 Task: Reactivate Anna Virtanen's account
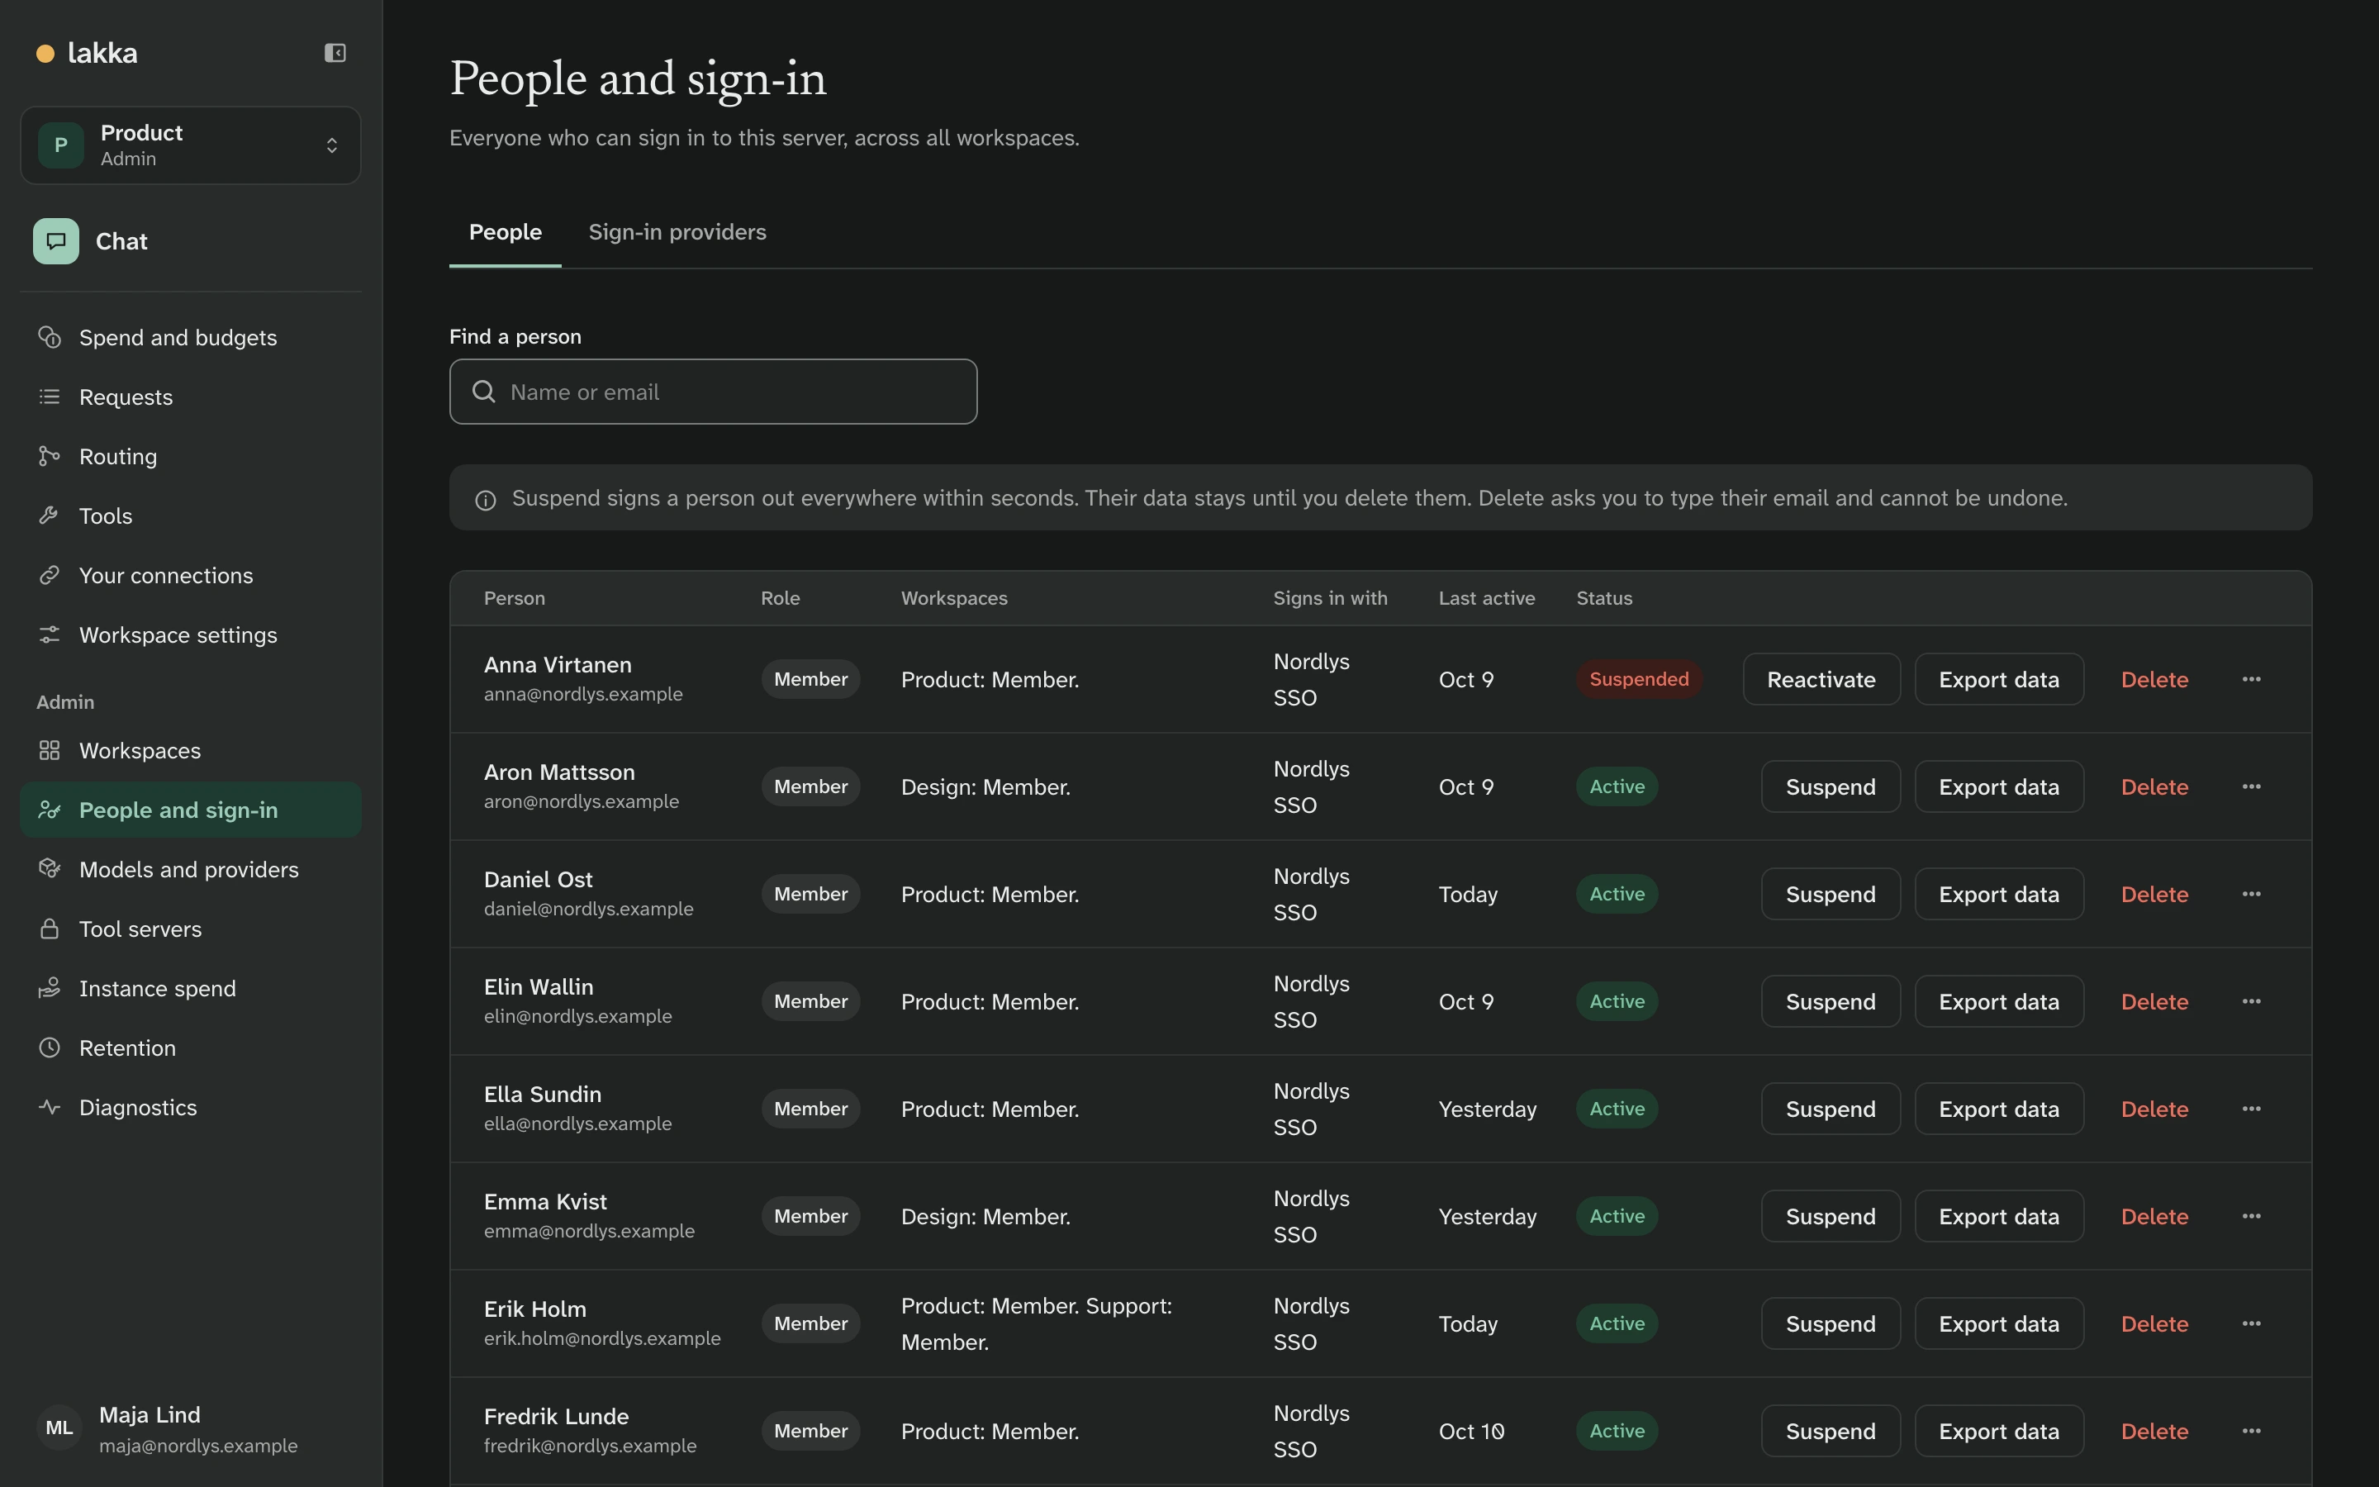pos(1821,680)
